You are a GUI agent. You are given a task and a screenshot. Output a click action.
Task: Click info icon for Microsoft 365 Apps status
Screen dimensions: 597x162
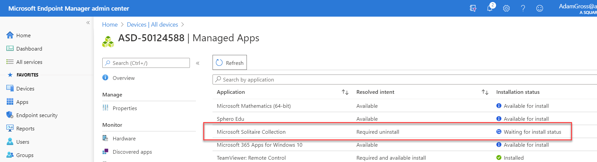tap(499, 145)
